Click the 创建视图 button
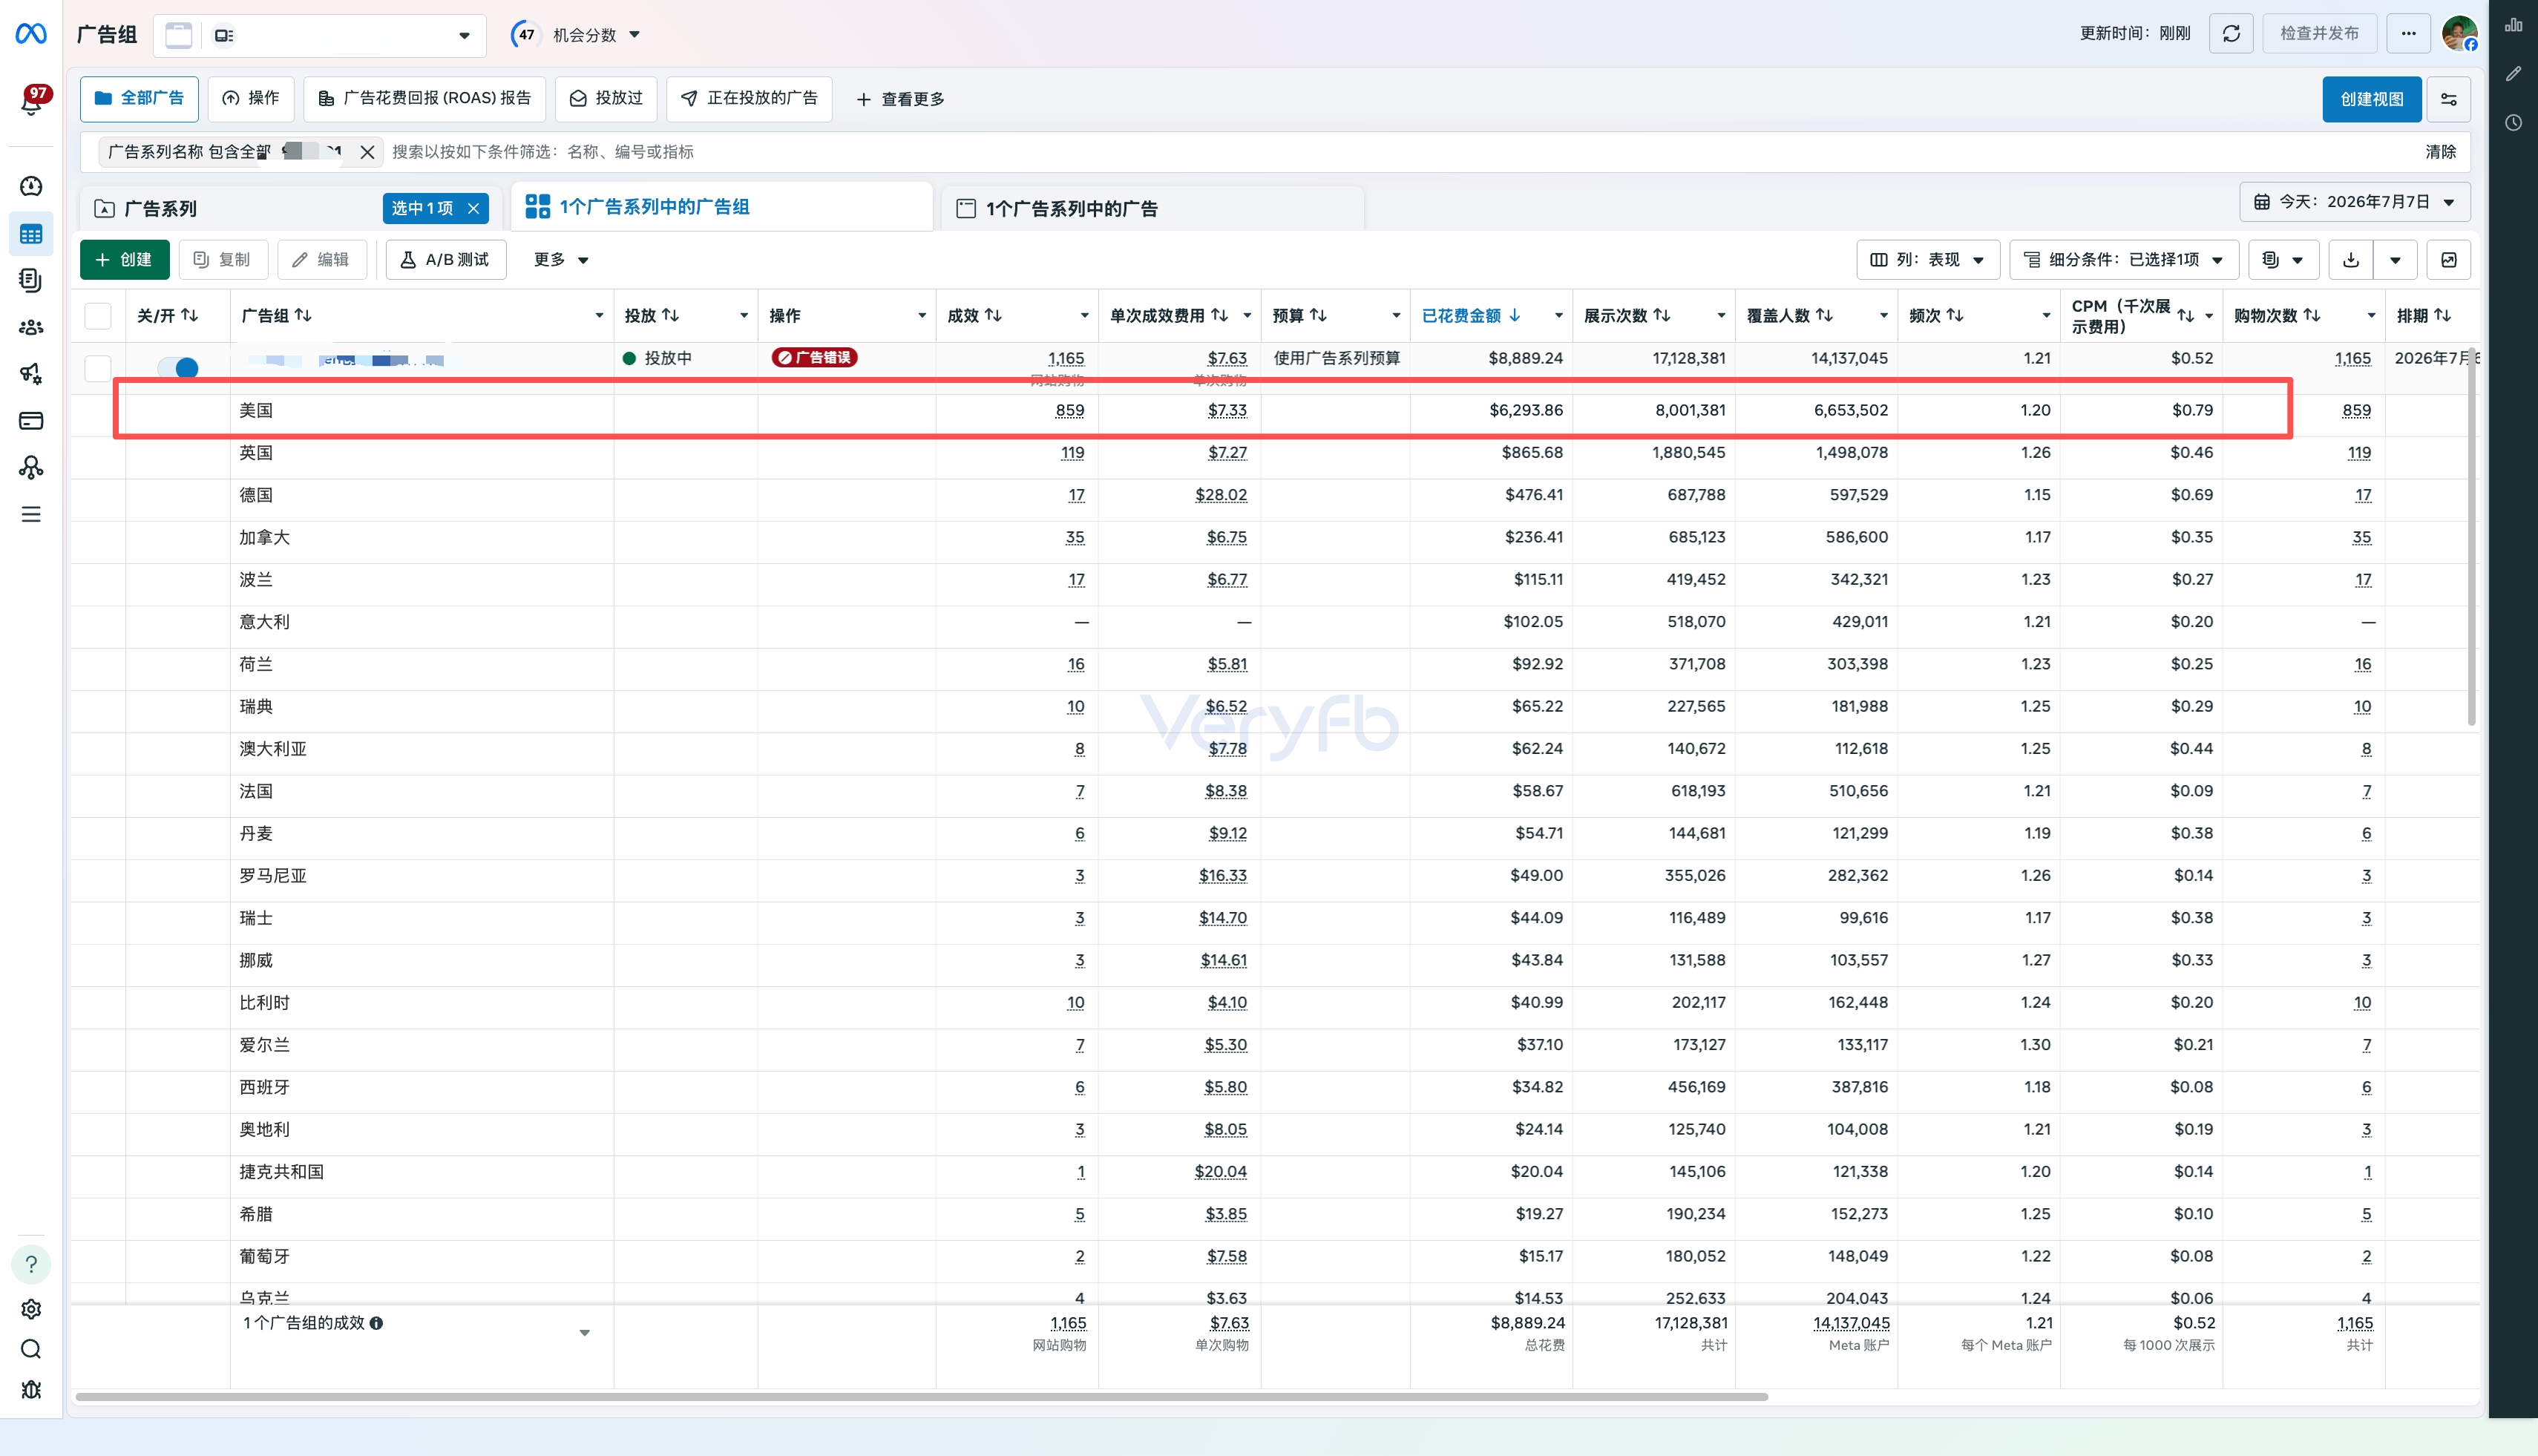The width and height of the screenshot is (2538, 1456). [x=2371, y=99]
